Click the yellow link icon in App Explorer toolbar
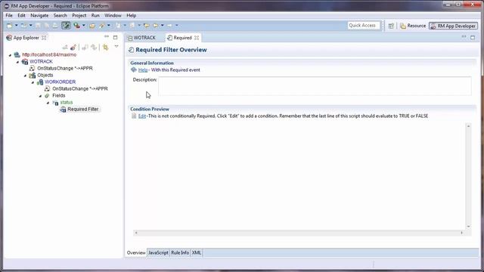The height and width of the screenshot is (272, 484). point(106,47)
